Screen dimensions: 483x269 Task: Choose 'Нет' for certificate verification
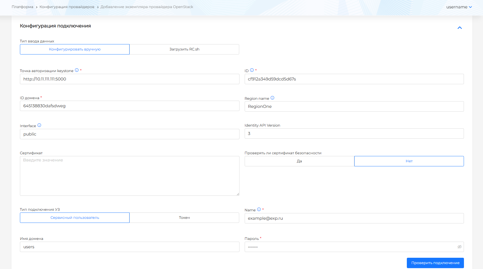point(409,161)
